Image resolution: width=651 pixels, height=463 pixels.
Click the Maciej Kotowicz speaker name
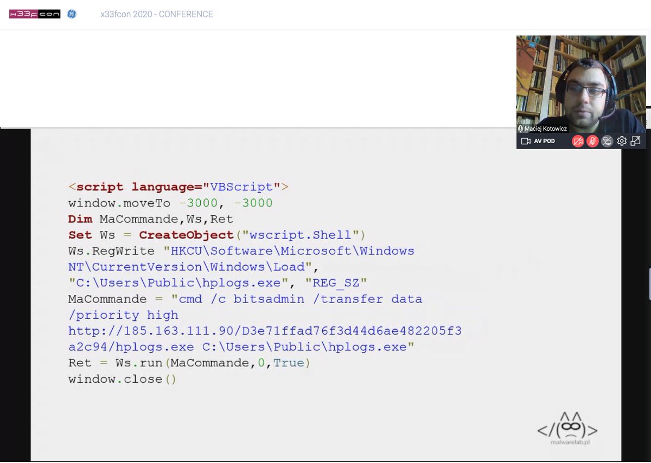click(546, 129)
